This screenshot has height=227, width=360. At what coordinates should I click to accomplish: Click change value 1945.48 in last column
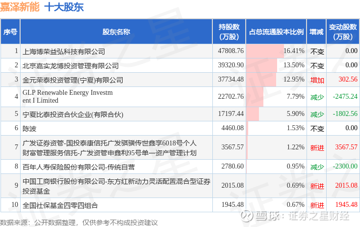[x=346, y=204]
